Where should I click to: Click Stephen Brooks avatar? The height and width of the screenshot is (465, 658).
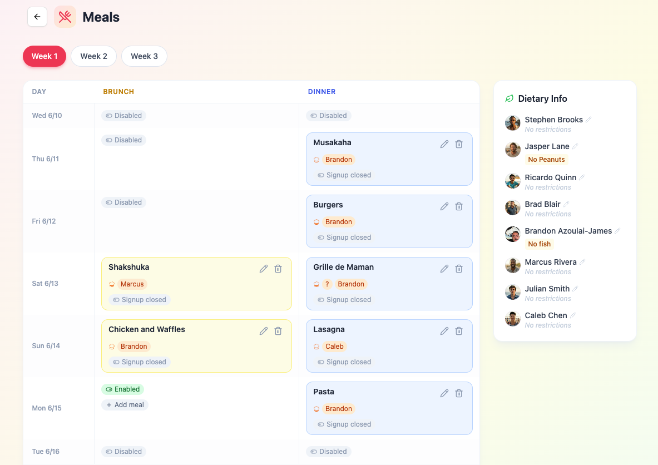[513, 123]
